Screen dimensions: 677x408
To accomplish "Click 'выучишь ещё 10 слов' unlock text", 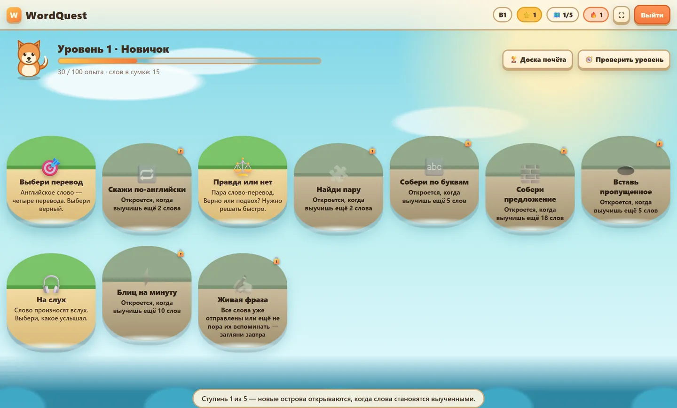I will tap(147, 311).
